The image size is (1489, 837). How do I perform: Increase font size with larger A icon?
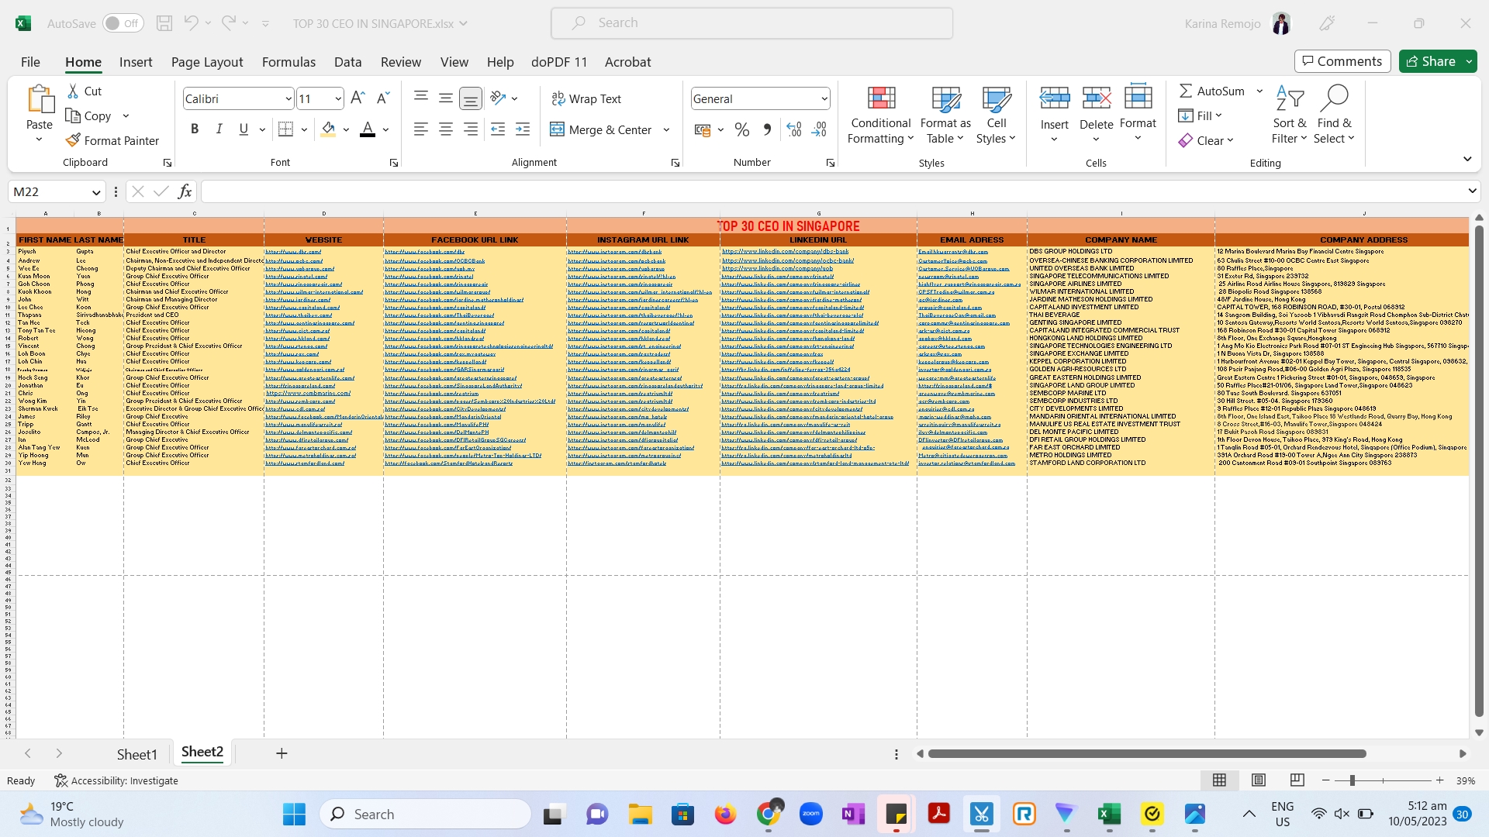pyautogui.click(x=358, y=98)
